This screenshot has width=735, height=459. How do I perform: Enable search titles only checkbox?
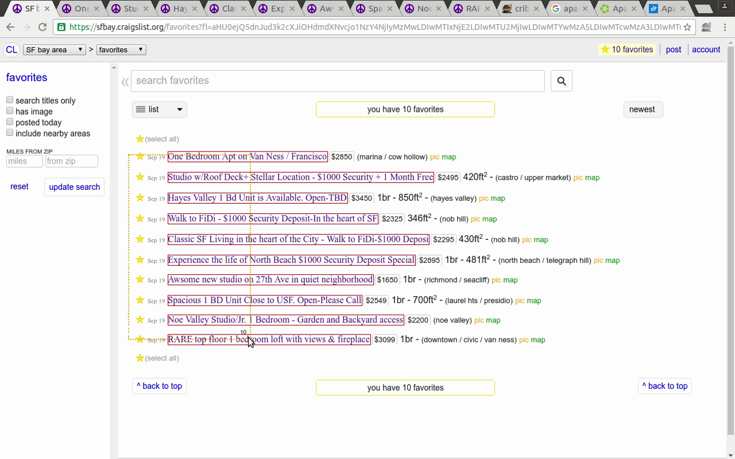(x=10, y=100)
